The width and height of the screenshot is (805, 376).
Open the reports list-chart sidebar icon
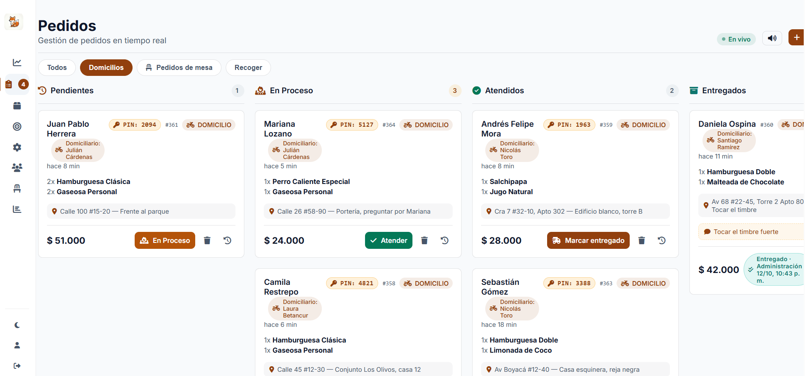17,209
